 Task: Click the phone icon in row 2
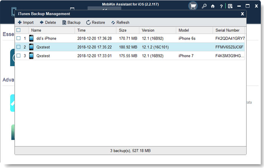click(31, 47)
